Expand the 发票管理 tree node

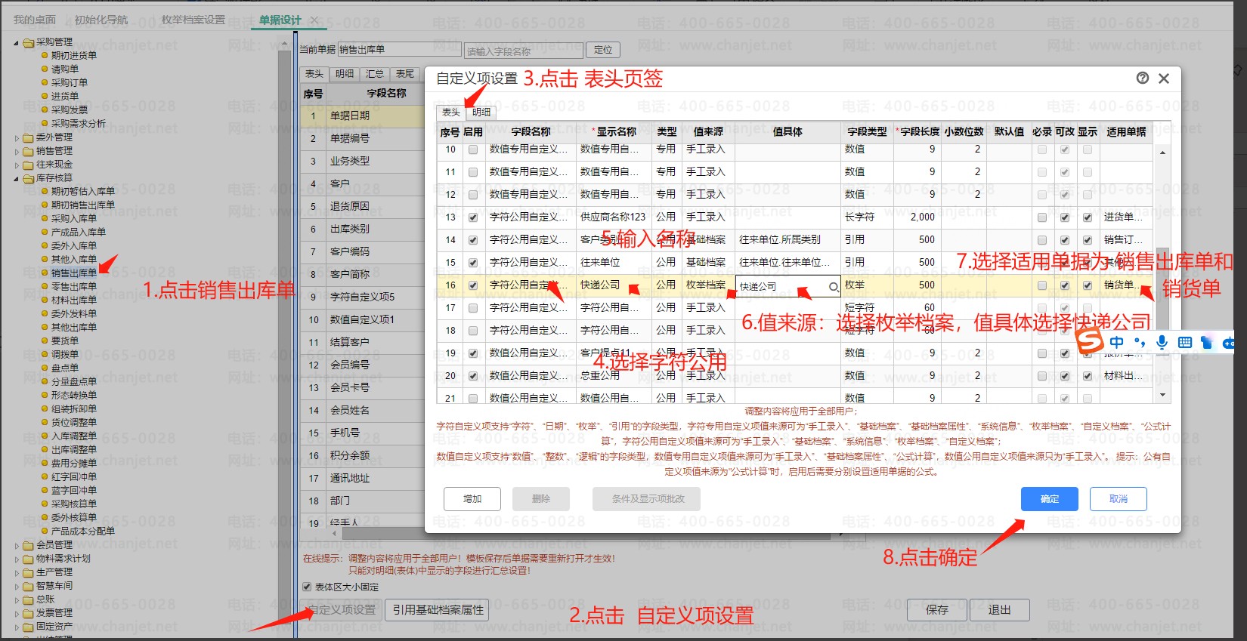coord(17,613)
